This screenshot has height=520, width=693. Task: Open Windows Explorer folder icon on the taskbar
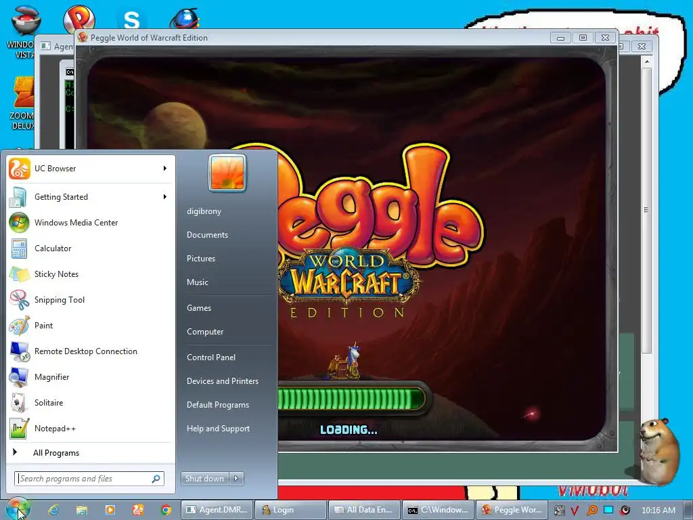click(82, 510)
